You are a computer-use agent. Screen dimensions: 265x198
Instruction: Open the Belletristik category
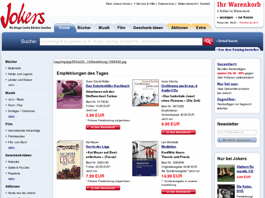14,68
